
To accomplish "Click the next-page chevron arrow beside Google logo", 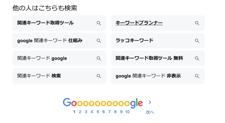I will coord(150,102).
